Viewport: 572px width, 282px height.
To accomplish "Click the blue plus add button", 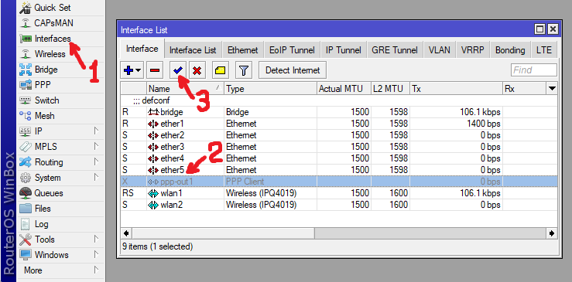I will point(132,70).
